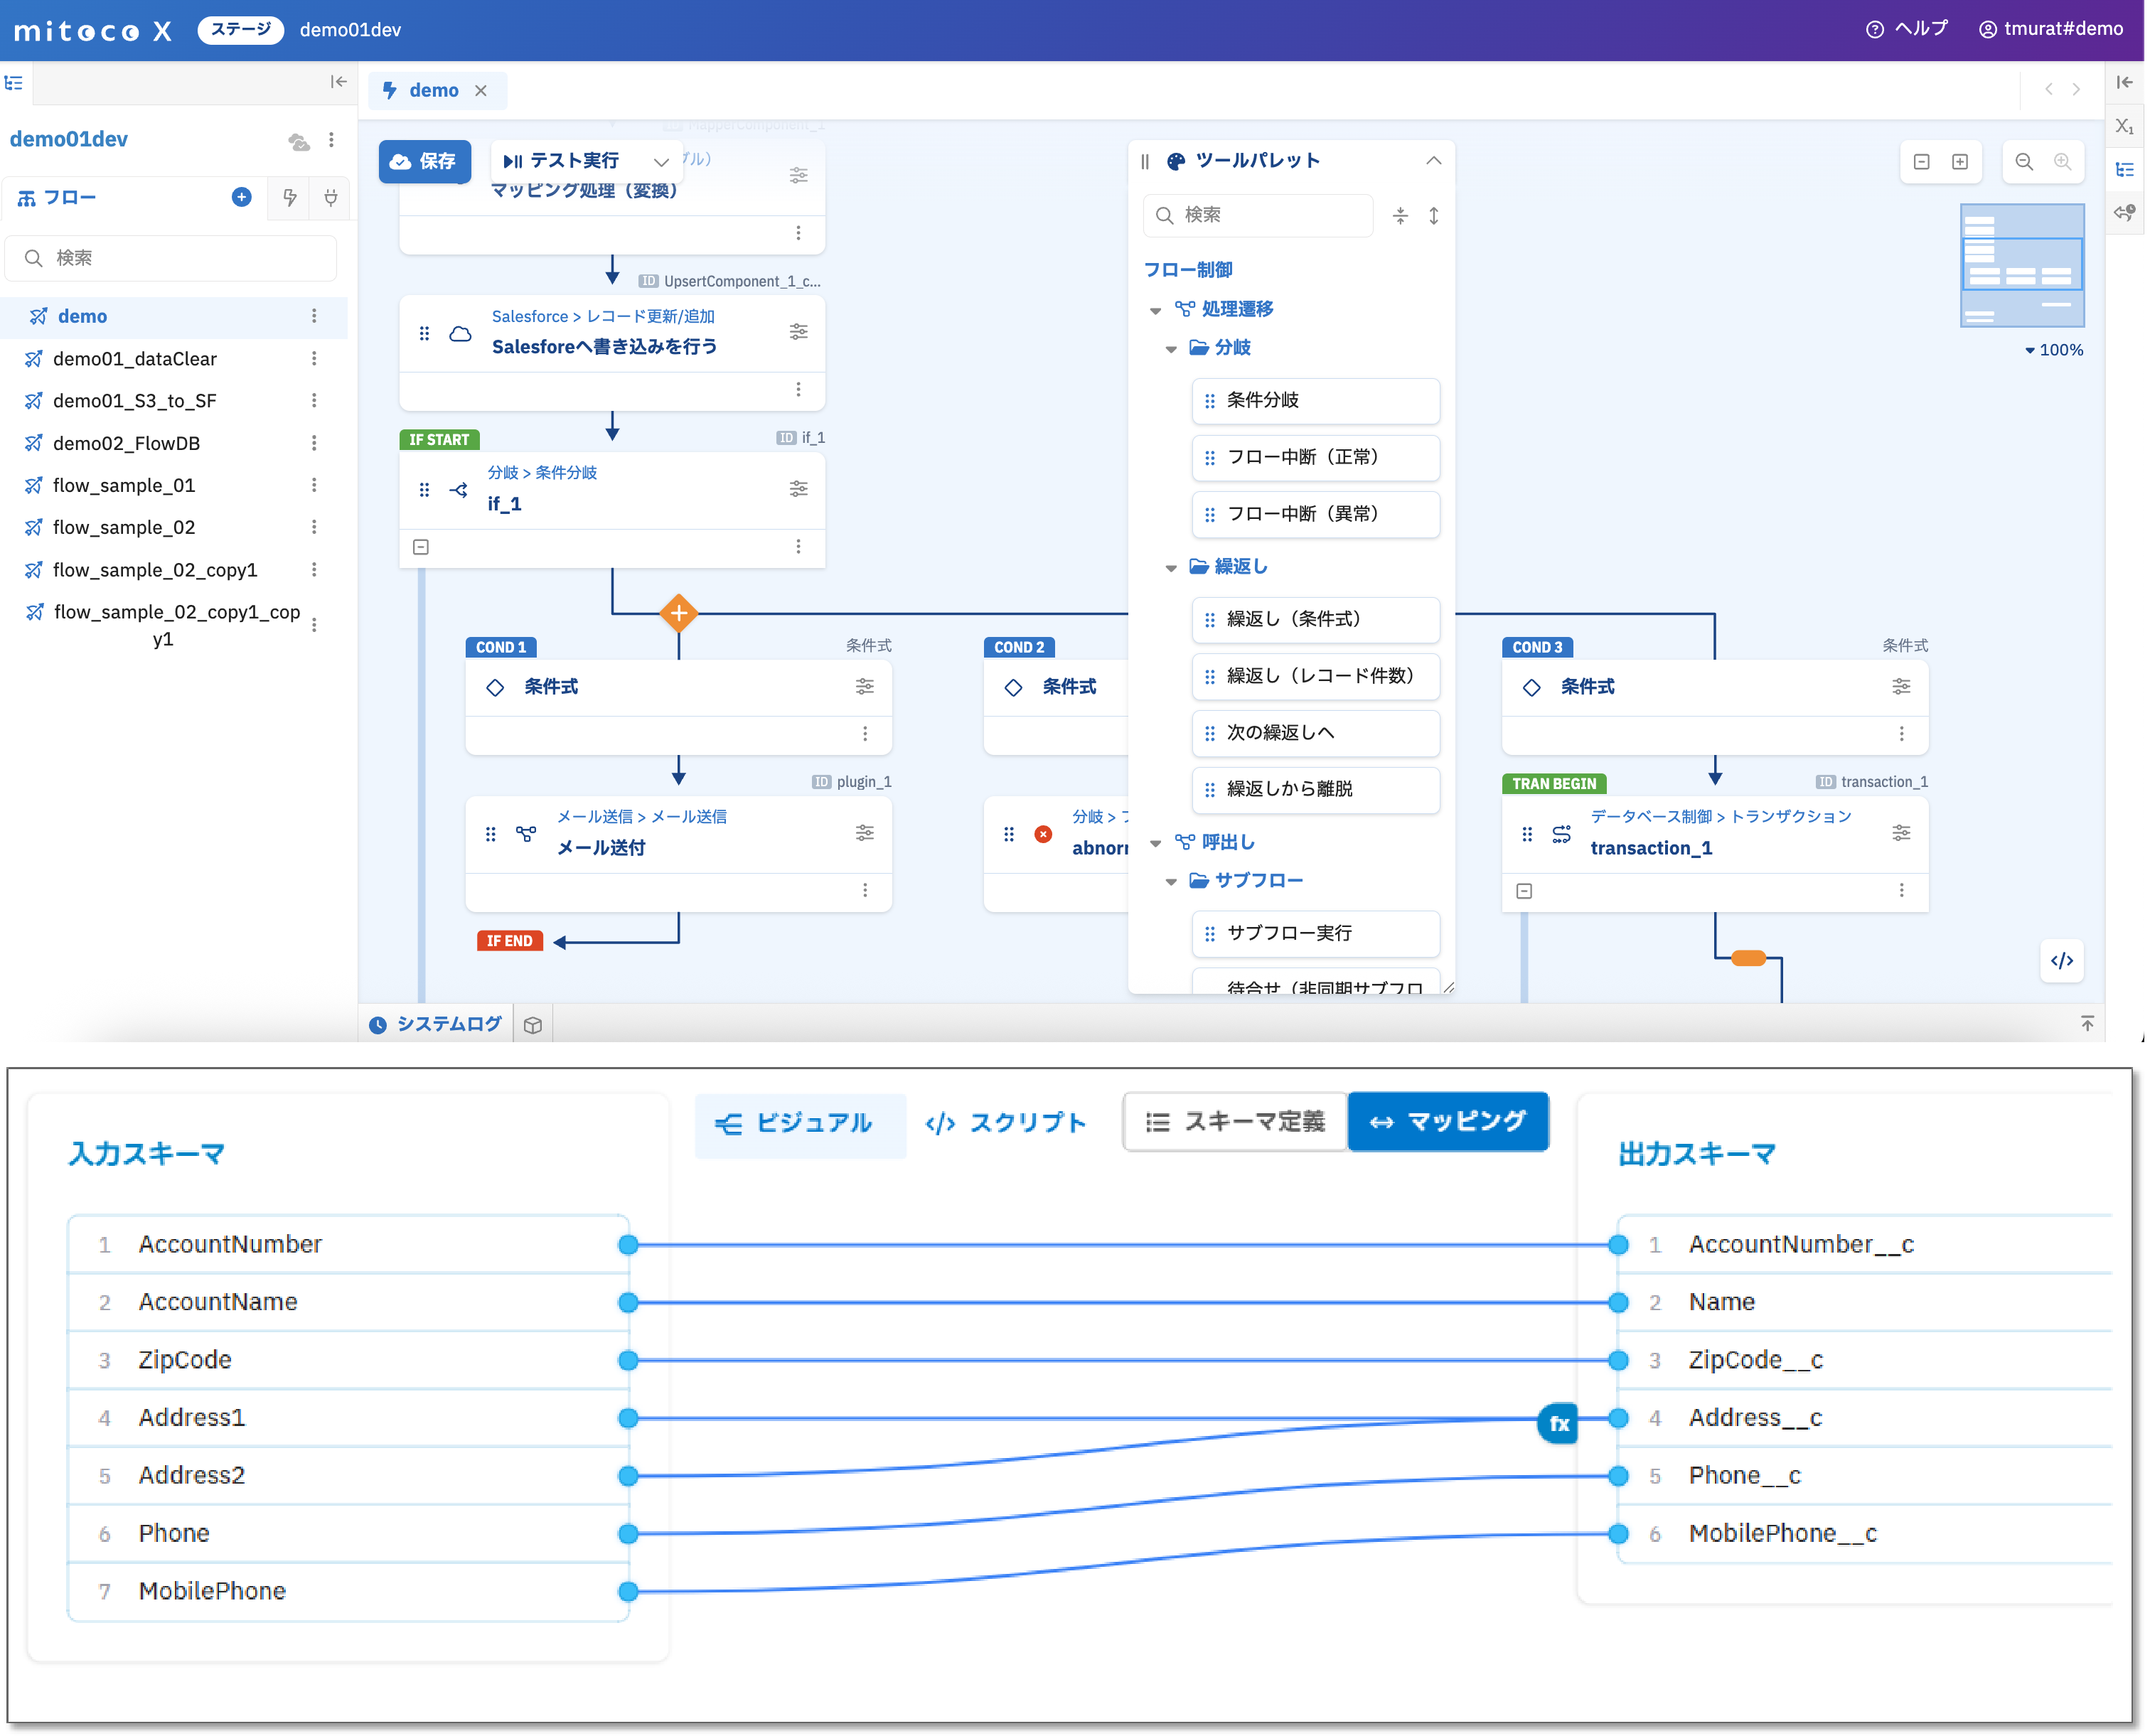Select サブフロー実行 palette item
The image size is (2150, 1736).
(x=1316, y=933)
